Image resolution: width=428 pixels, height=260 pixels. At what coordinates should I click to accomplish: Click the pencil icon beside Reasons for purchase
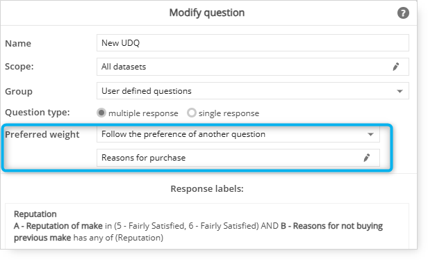pos(367,158)
